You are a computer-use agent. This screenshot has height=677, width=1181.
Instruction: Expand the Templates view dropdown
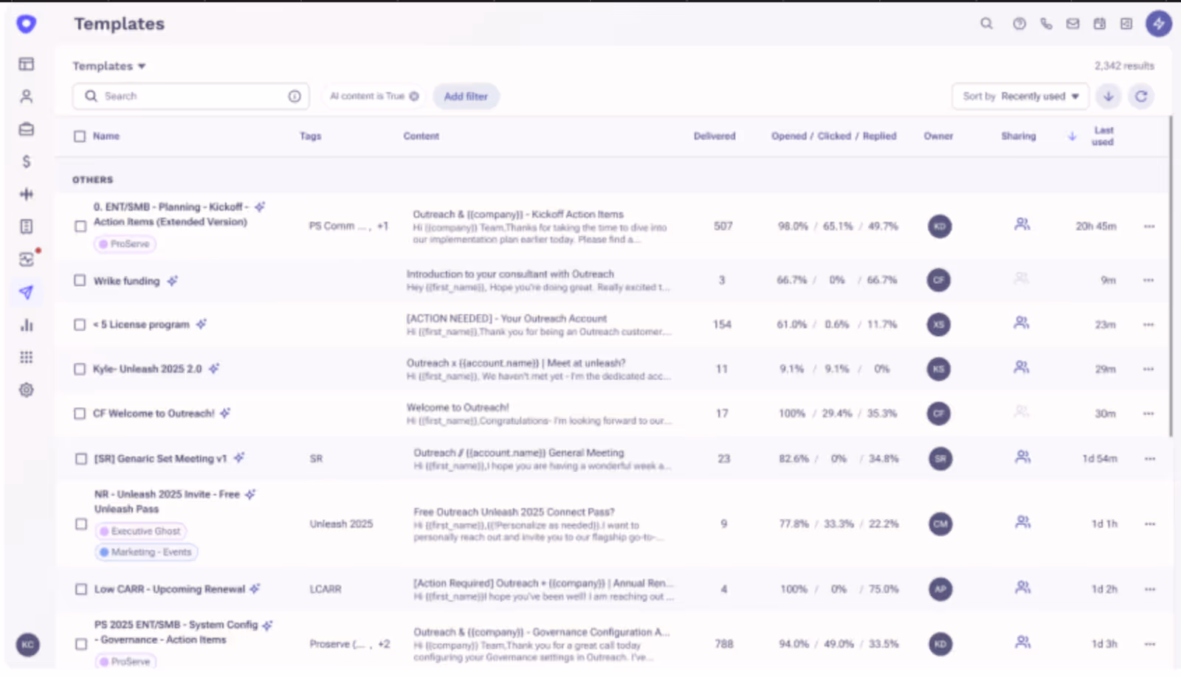[109, 66]
